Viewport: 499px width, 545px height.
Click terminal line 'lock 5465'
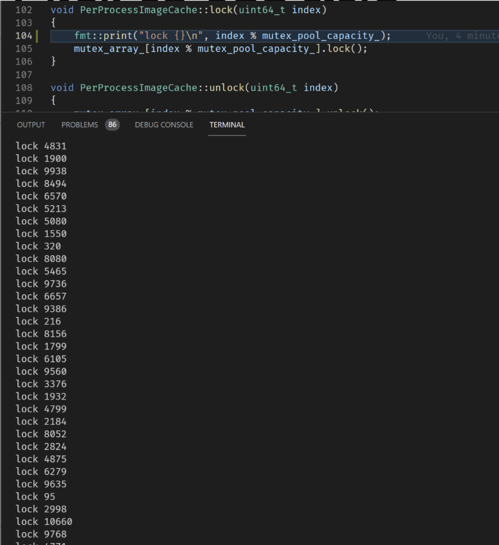(41, 271)
